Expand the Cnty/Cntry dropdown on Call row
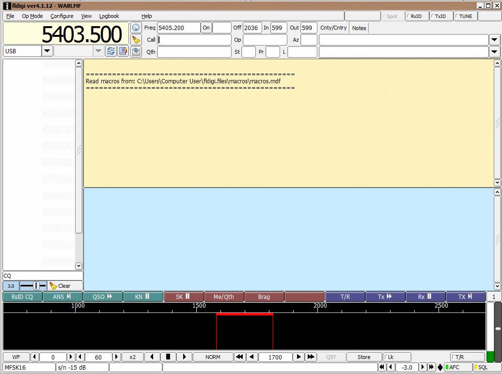This screenshot has width=502, height=374. tap(494, 40)
